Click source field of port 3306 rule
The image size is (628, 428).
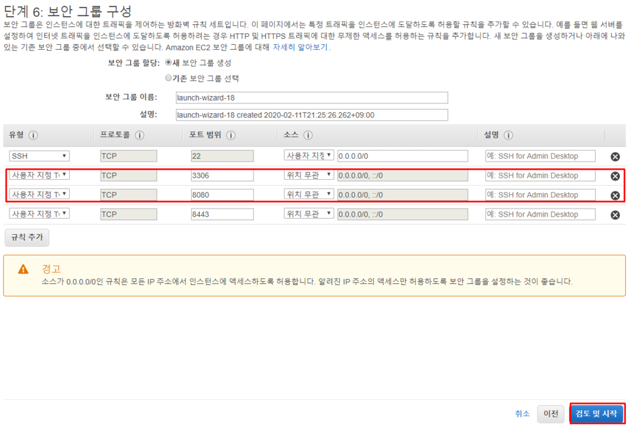403,175
